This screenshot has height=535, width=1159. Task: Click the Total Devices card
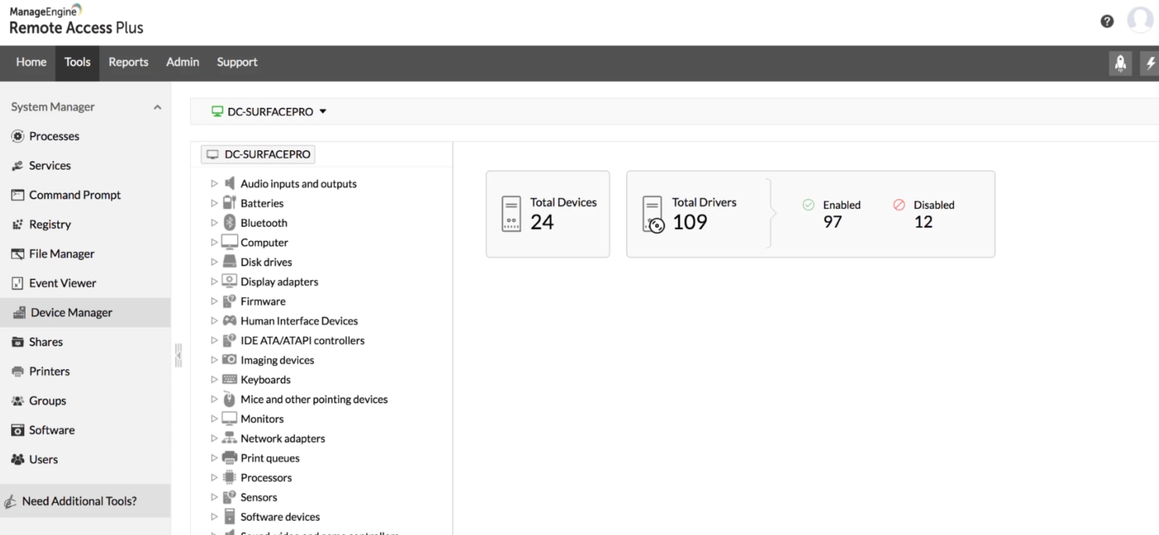coord(548,214)
